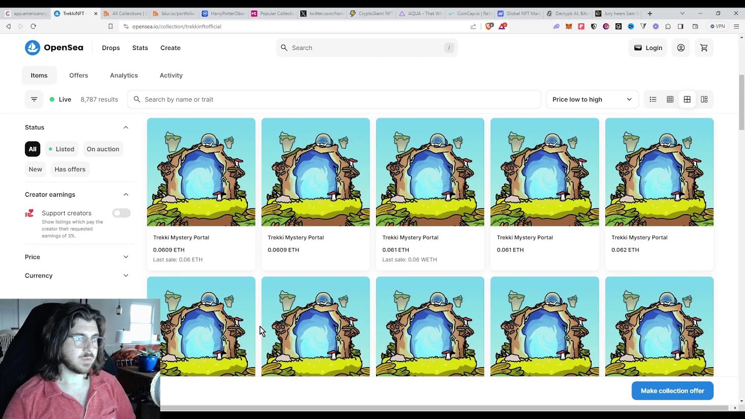This screenshot has width=745, height=419.
Task: Open the Price low to high dropdown
Action: pyautogui.click(x=591, y=100)
